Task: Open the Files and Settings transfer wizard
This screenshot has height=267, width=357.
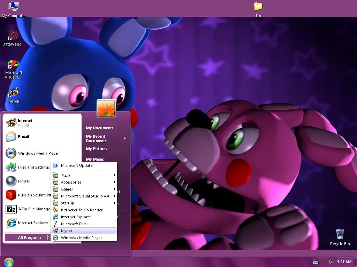Action: pyautogui.click(x=28, y=167)
